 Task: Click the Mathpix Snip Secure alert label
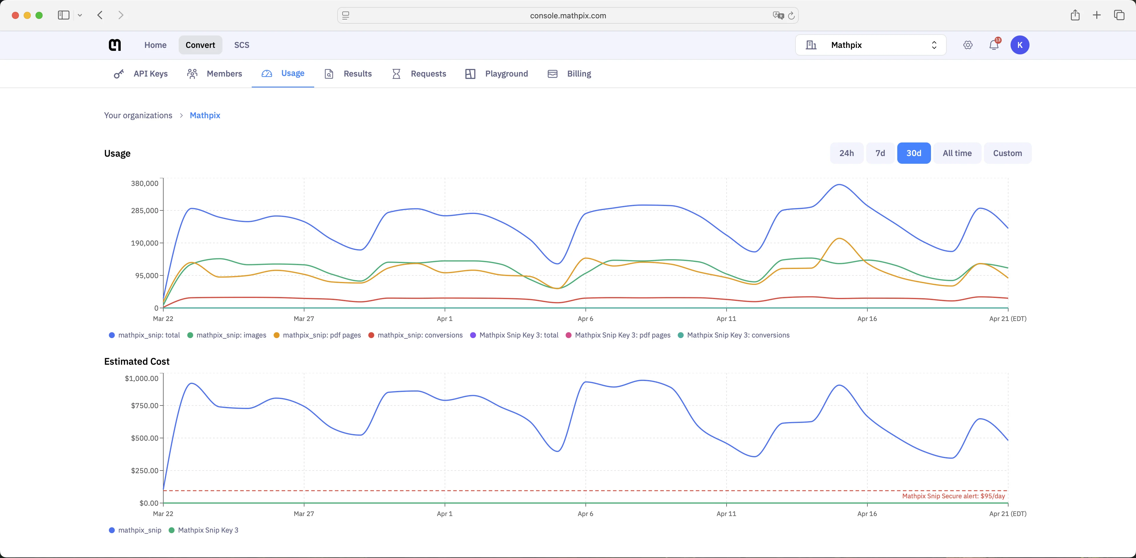point(953,496)
